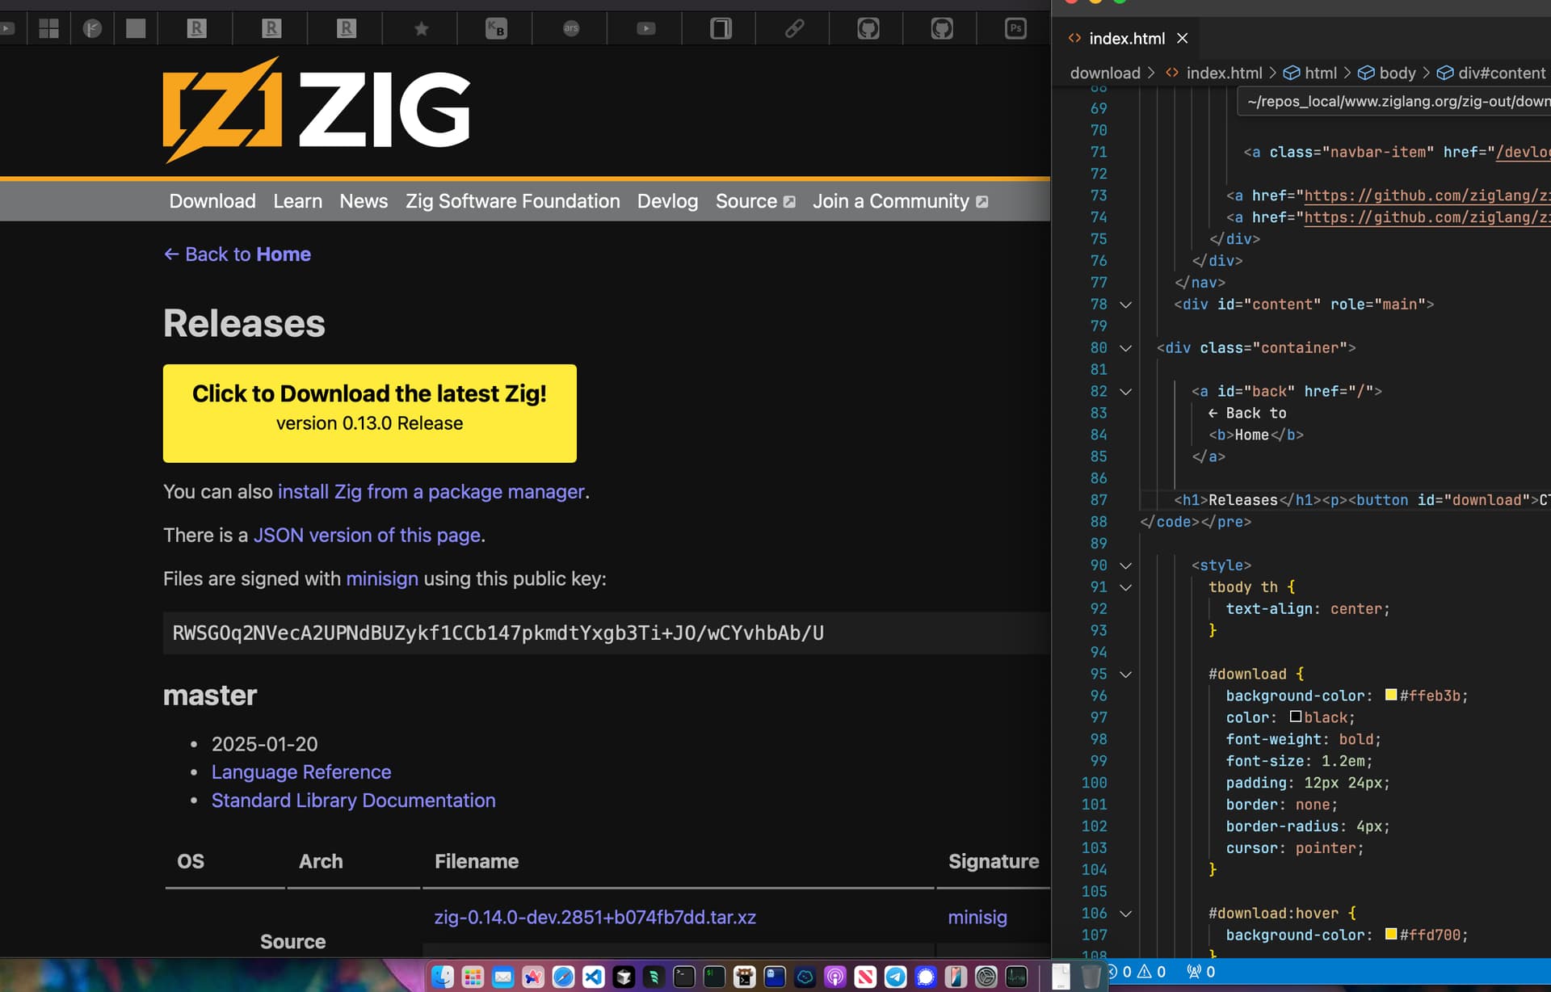Viewport: 1551px width, 992px height.
Task: Click VS Code errors and warnings status indicator
Action: click(1137, 972)
